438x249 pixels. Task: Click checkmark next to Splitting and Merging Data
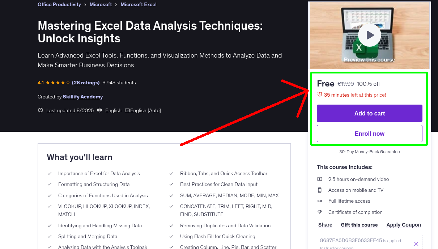(50, 236)
